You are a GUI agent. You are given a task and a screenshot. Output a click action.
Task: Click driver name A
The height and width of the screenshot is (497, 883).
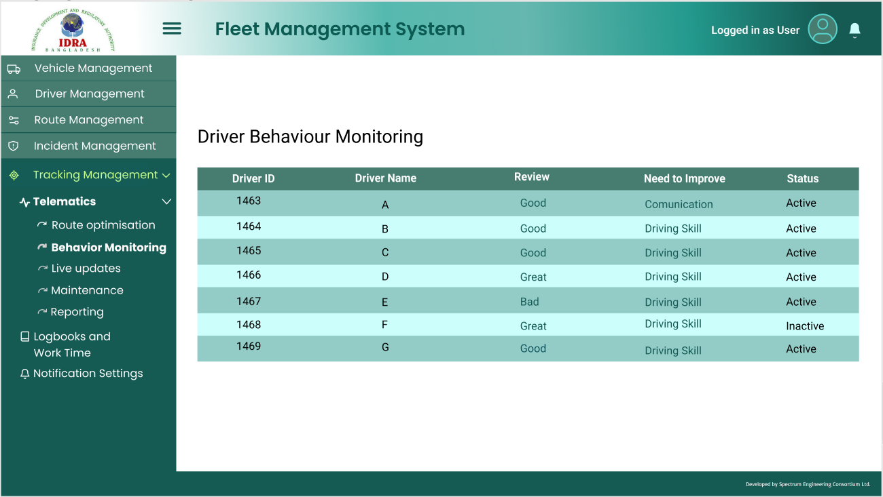[385, 205]
